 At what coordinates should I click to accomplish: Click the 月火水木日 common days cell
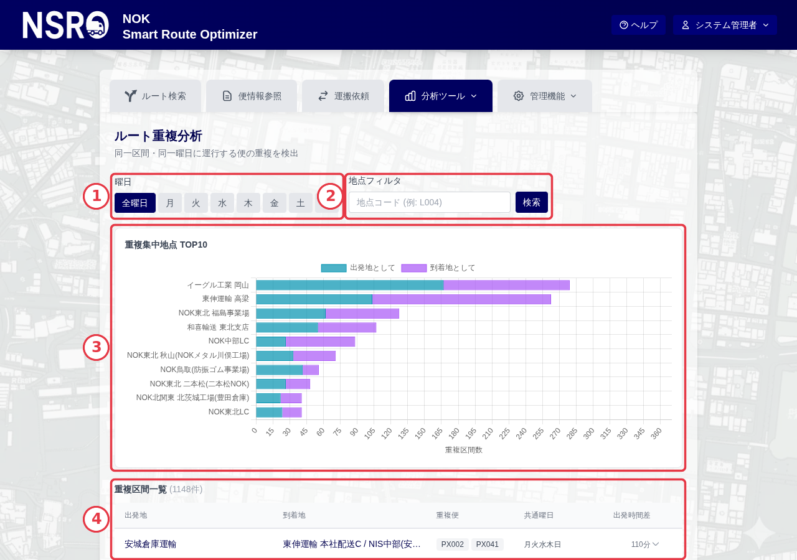pos(542,544)
